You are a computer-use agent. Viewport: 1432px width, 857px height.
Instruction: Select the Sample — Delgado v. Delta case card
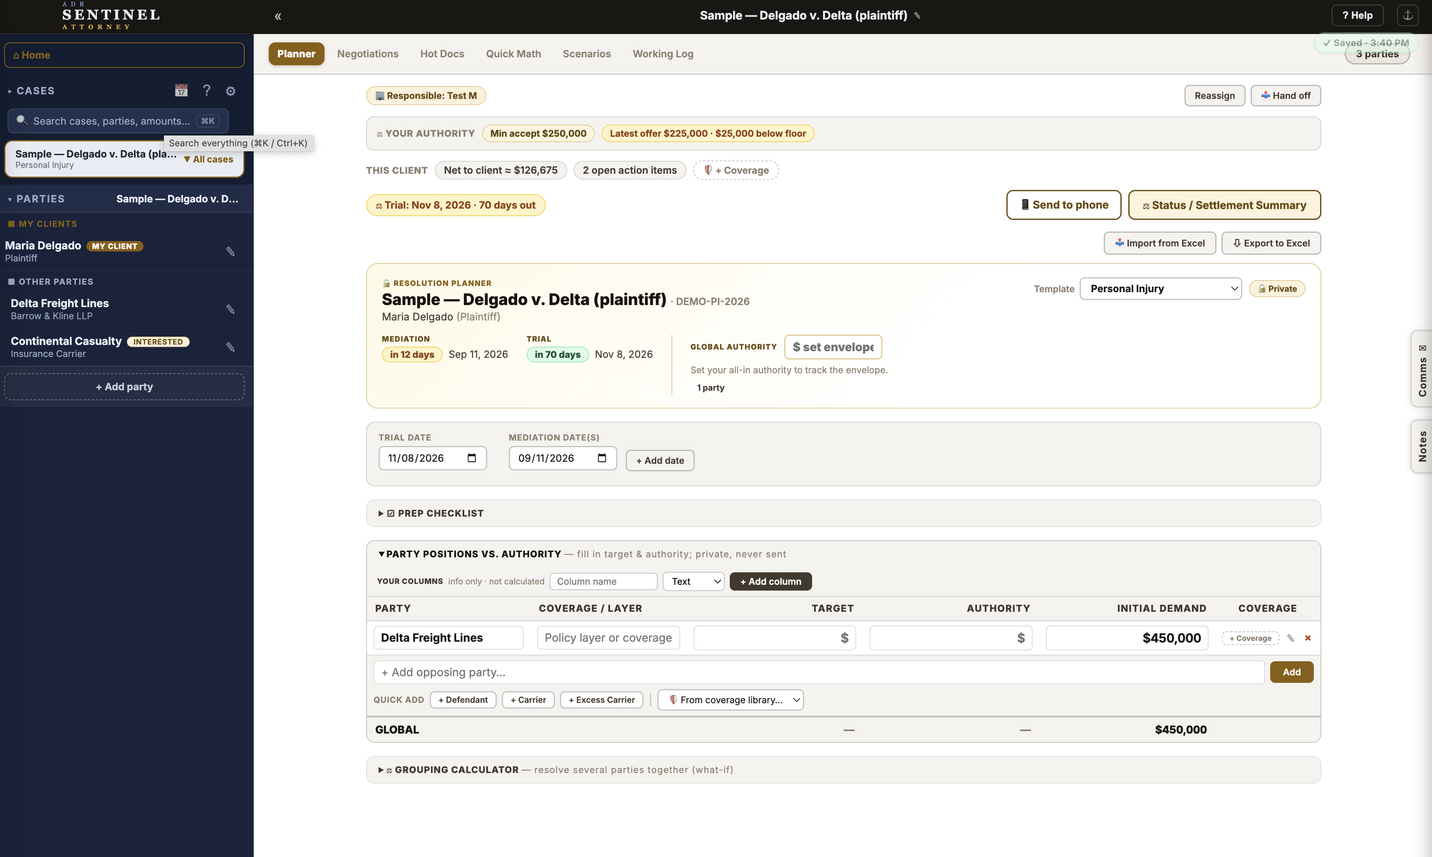[x=124, y=159]
